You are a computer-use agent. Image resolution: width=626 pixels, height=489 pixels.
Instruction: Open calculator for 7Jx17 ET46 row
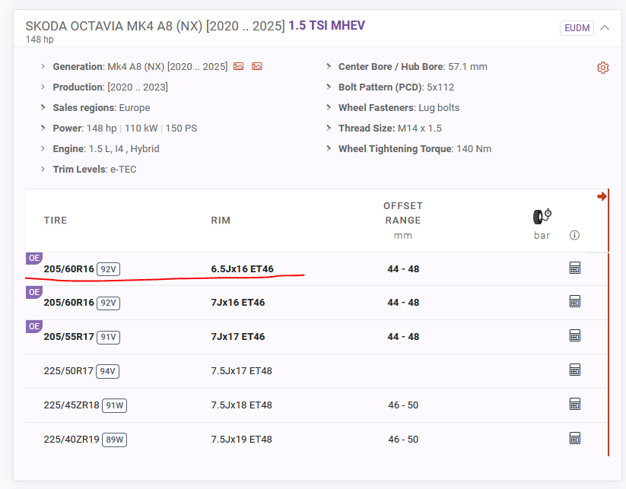click(x=574, y=335)
